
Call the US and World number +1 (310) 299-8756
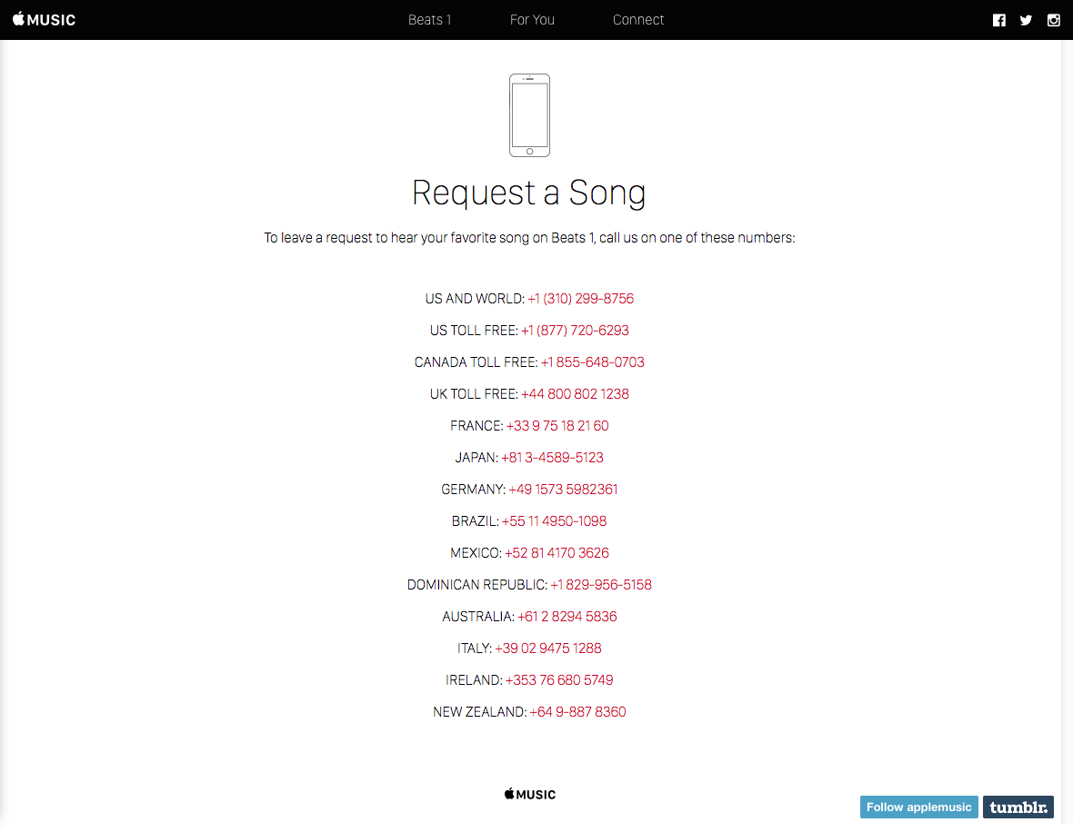click(x=581, y=299)
